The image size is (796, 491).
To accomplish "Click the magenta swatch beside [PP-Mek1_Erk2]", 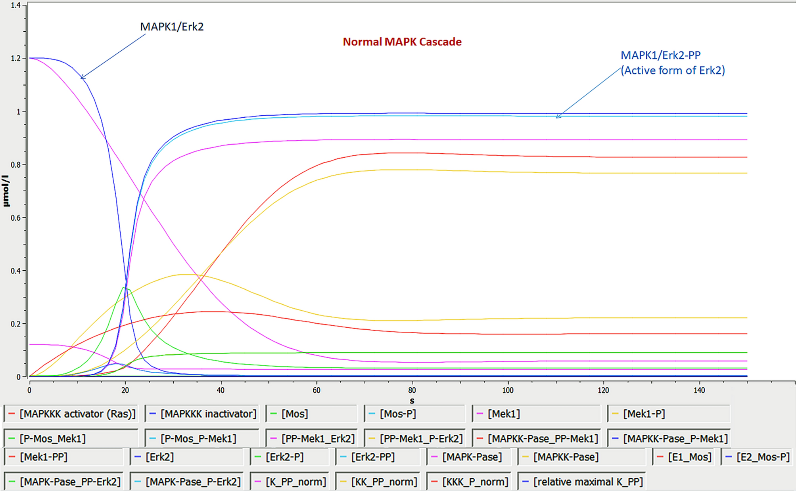I will [x=273, y=439].
